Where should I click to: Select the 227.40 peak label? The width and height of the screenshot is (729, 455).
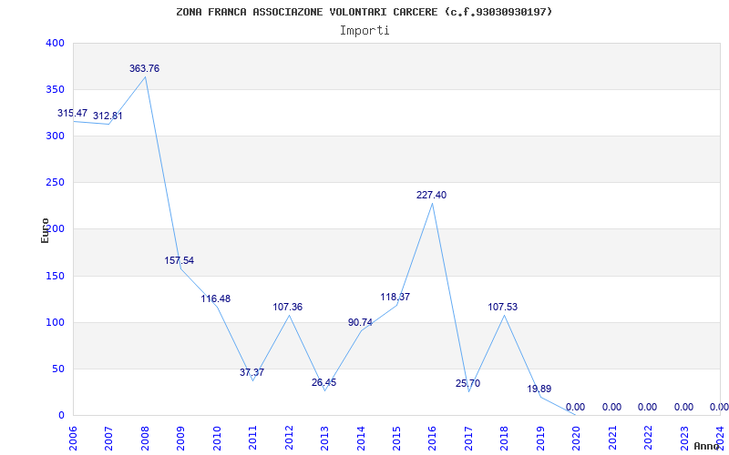pyautogui.click(x=431, y=196)
